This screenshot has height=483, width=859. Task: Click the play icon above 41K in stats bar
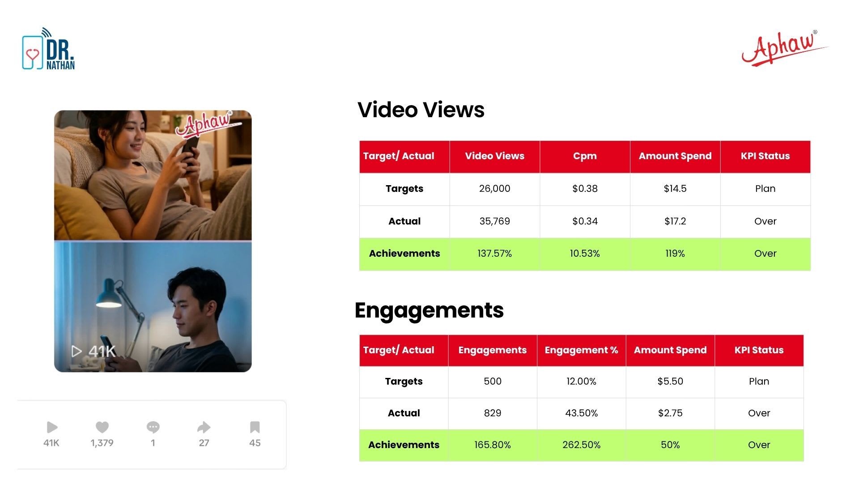pyautogui.click(x=52, y=428)
